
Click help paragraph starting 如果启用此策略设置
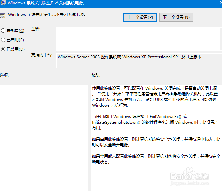pos(156,142)
